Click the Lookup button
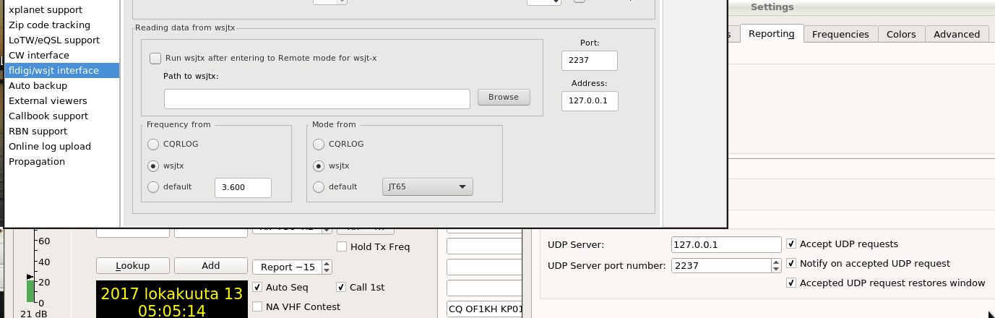The image size is (995, 318). pyautogui.click(x=133, y=266)
